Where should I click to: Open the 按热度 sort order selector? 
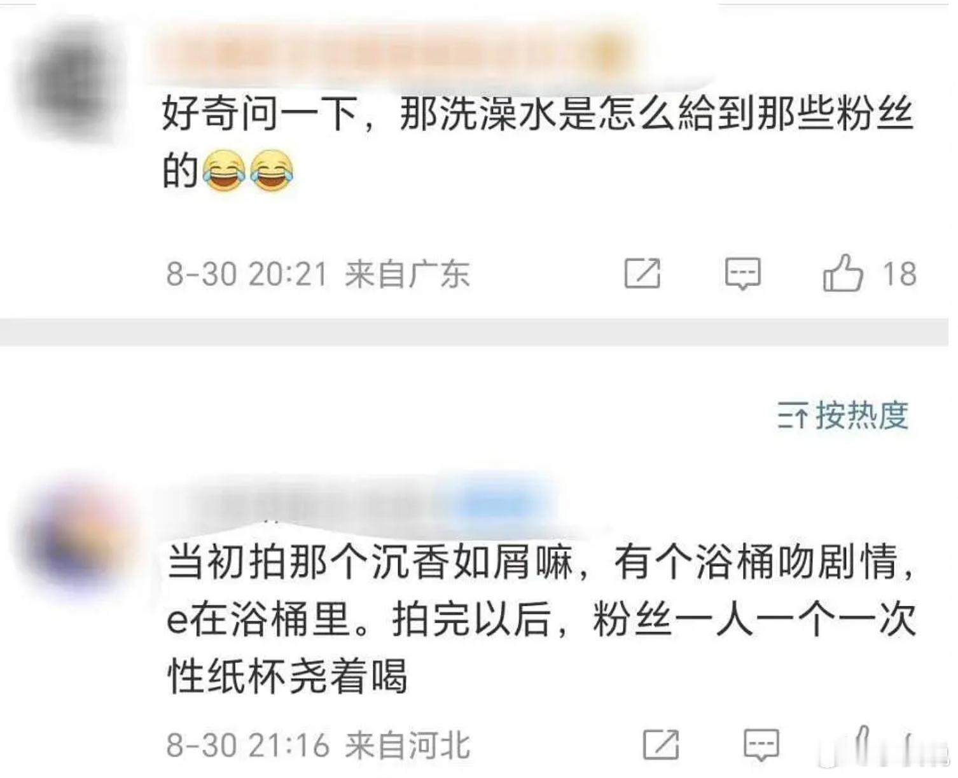(843, 415)
